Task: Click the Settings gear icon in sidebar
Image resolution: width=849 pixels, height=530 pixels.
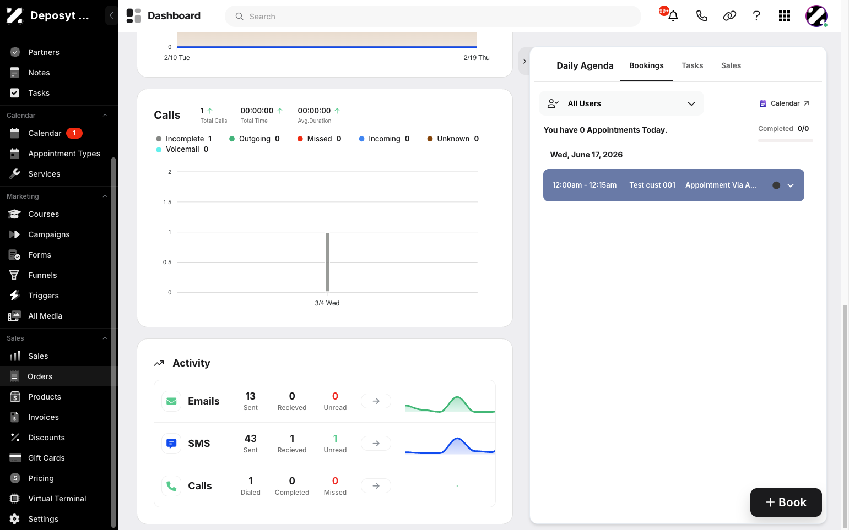Action: tap(15, 519)
